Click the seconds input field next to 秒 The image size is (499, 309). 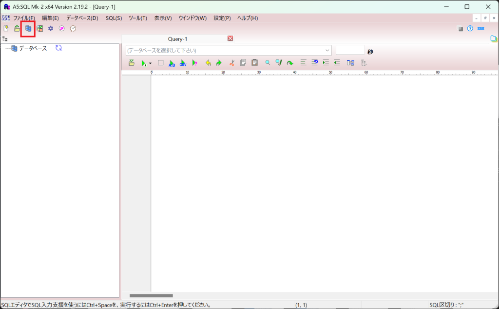[350, 50]
